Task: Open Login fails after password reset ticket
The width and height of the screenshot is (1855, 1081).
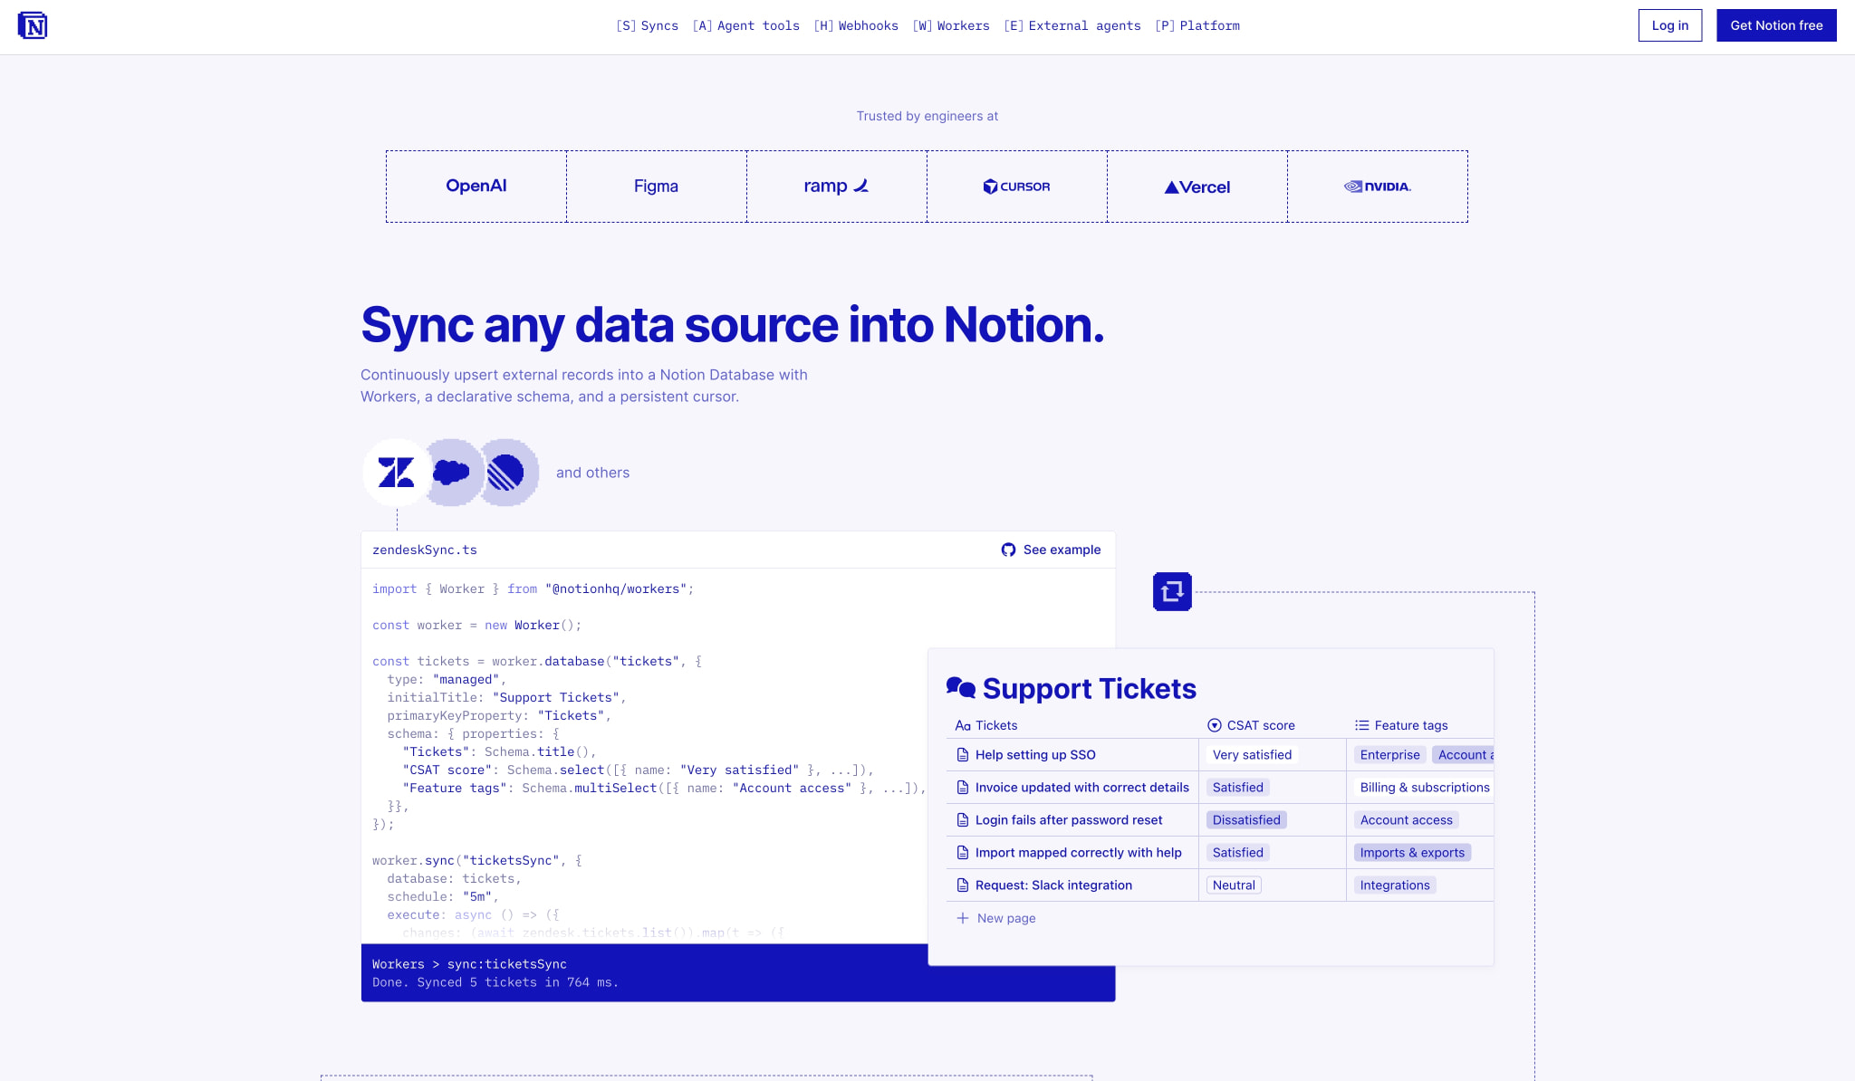Action: (x=1069, y=820)
